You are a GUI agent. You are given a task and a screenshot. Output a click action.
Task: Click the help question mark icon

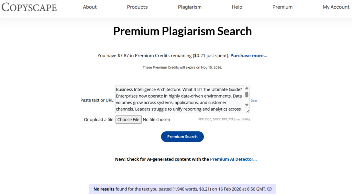[269, 189]
